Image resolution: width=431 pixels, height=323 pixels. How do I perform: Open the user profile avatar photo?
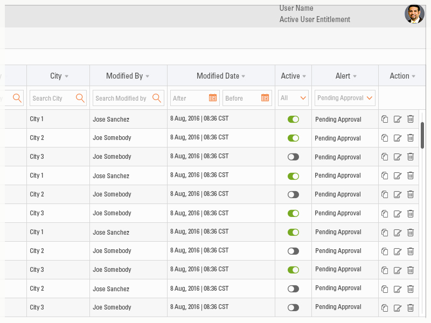click(414, 14)
